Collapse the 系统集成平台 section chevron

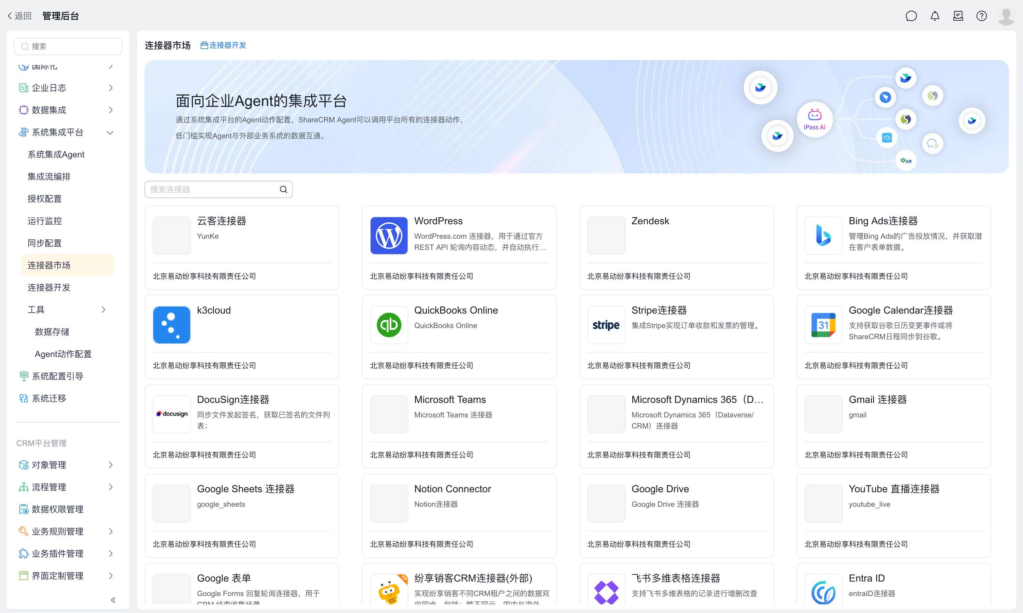[x=110, y=132]
